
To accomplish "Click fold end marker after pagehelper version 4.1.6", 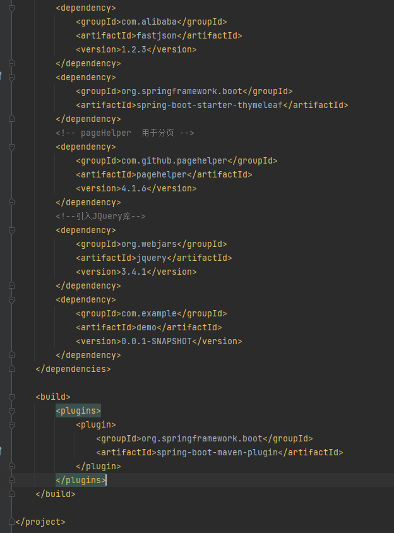I will pos(11,202).
